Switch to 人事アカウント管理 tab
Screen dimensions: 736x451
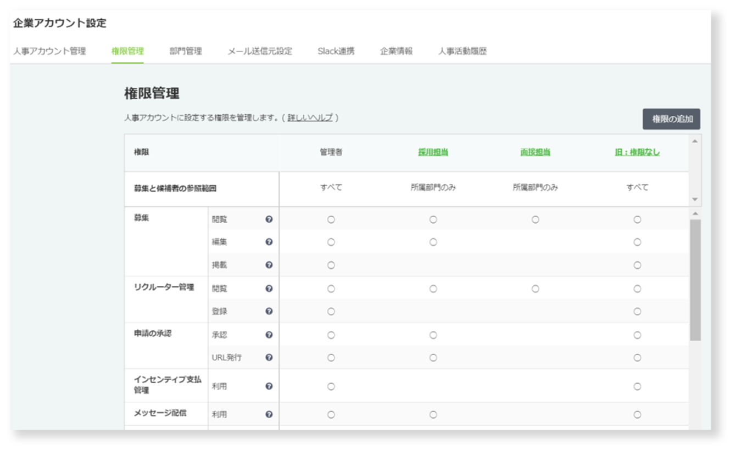click(50, 51)
